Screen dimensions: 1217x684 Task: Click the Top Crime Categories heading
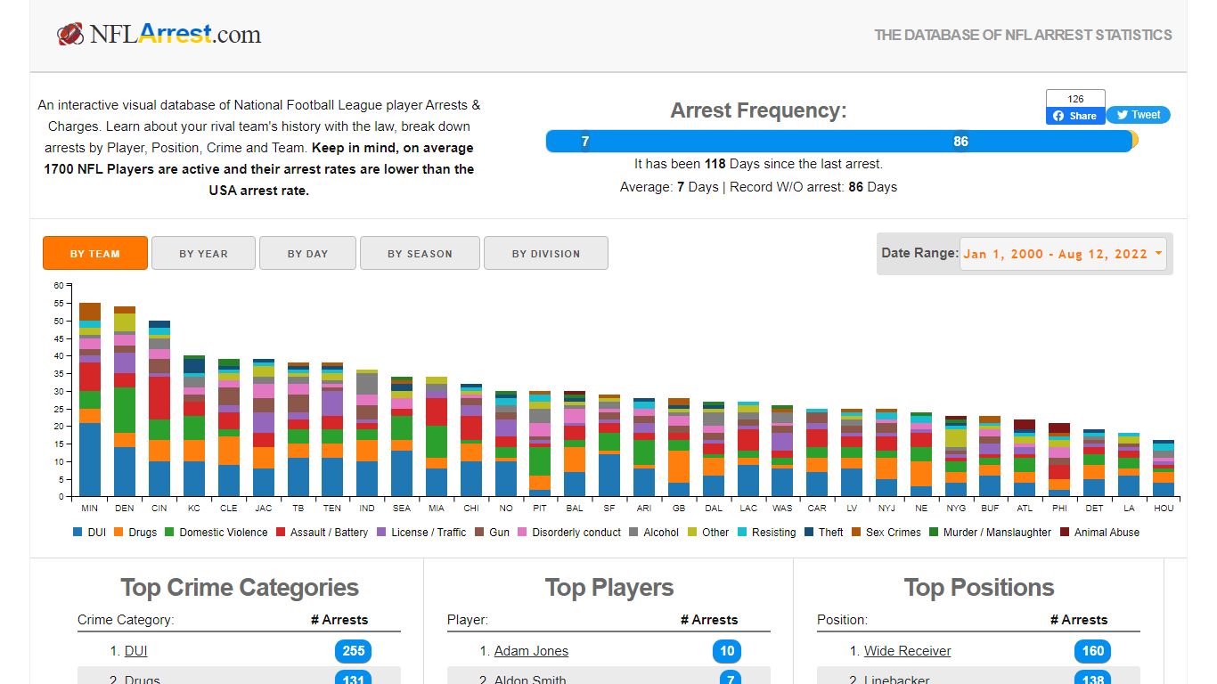[x=240, y=588]
